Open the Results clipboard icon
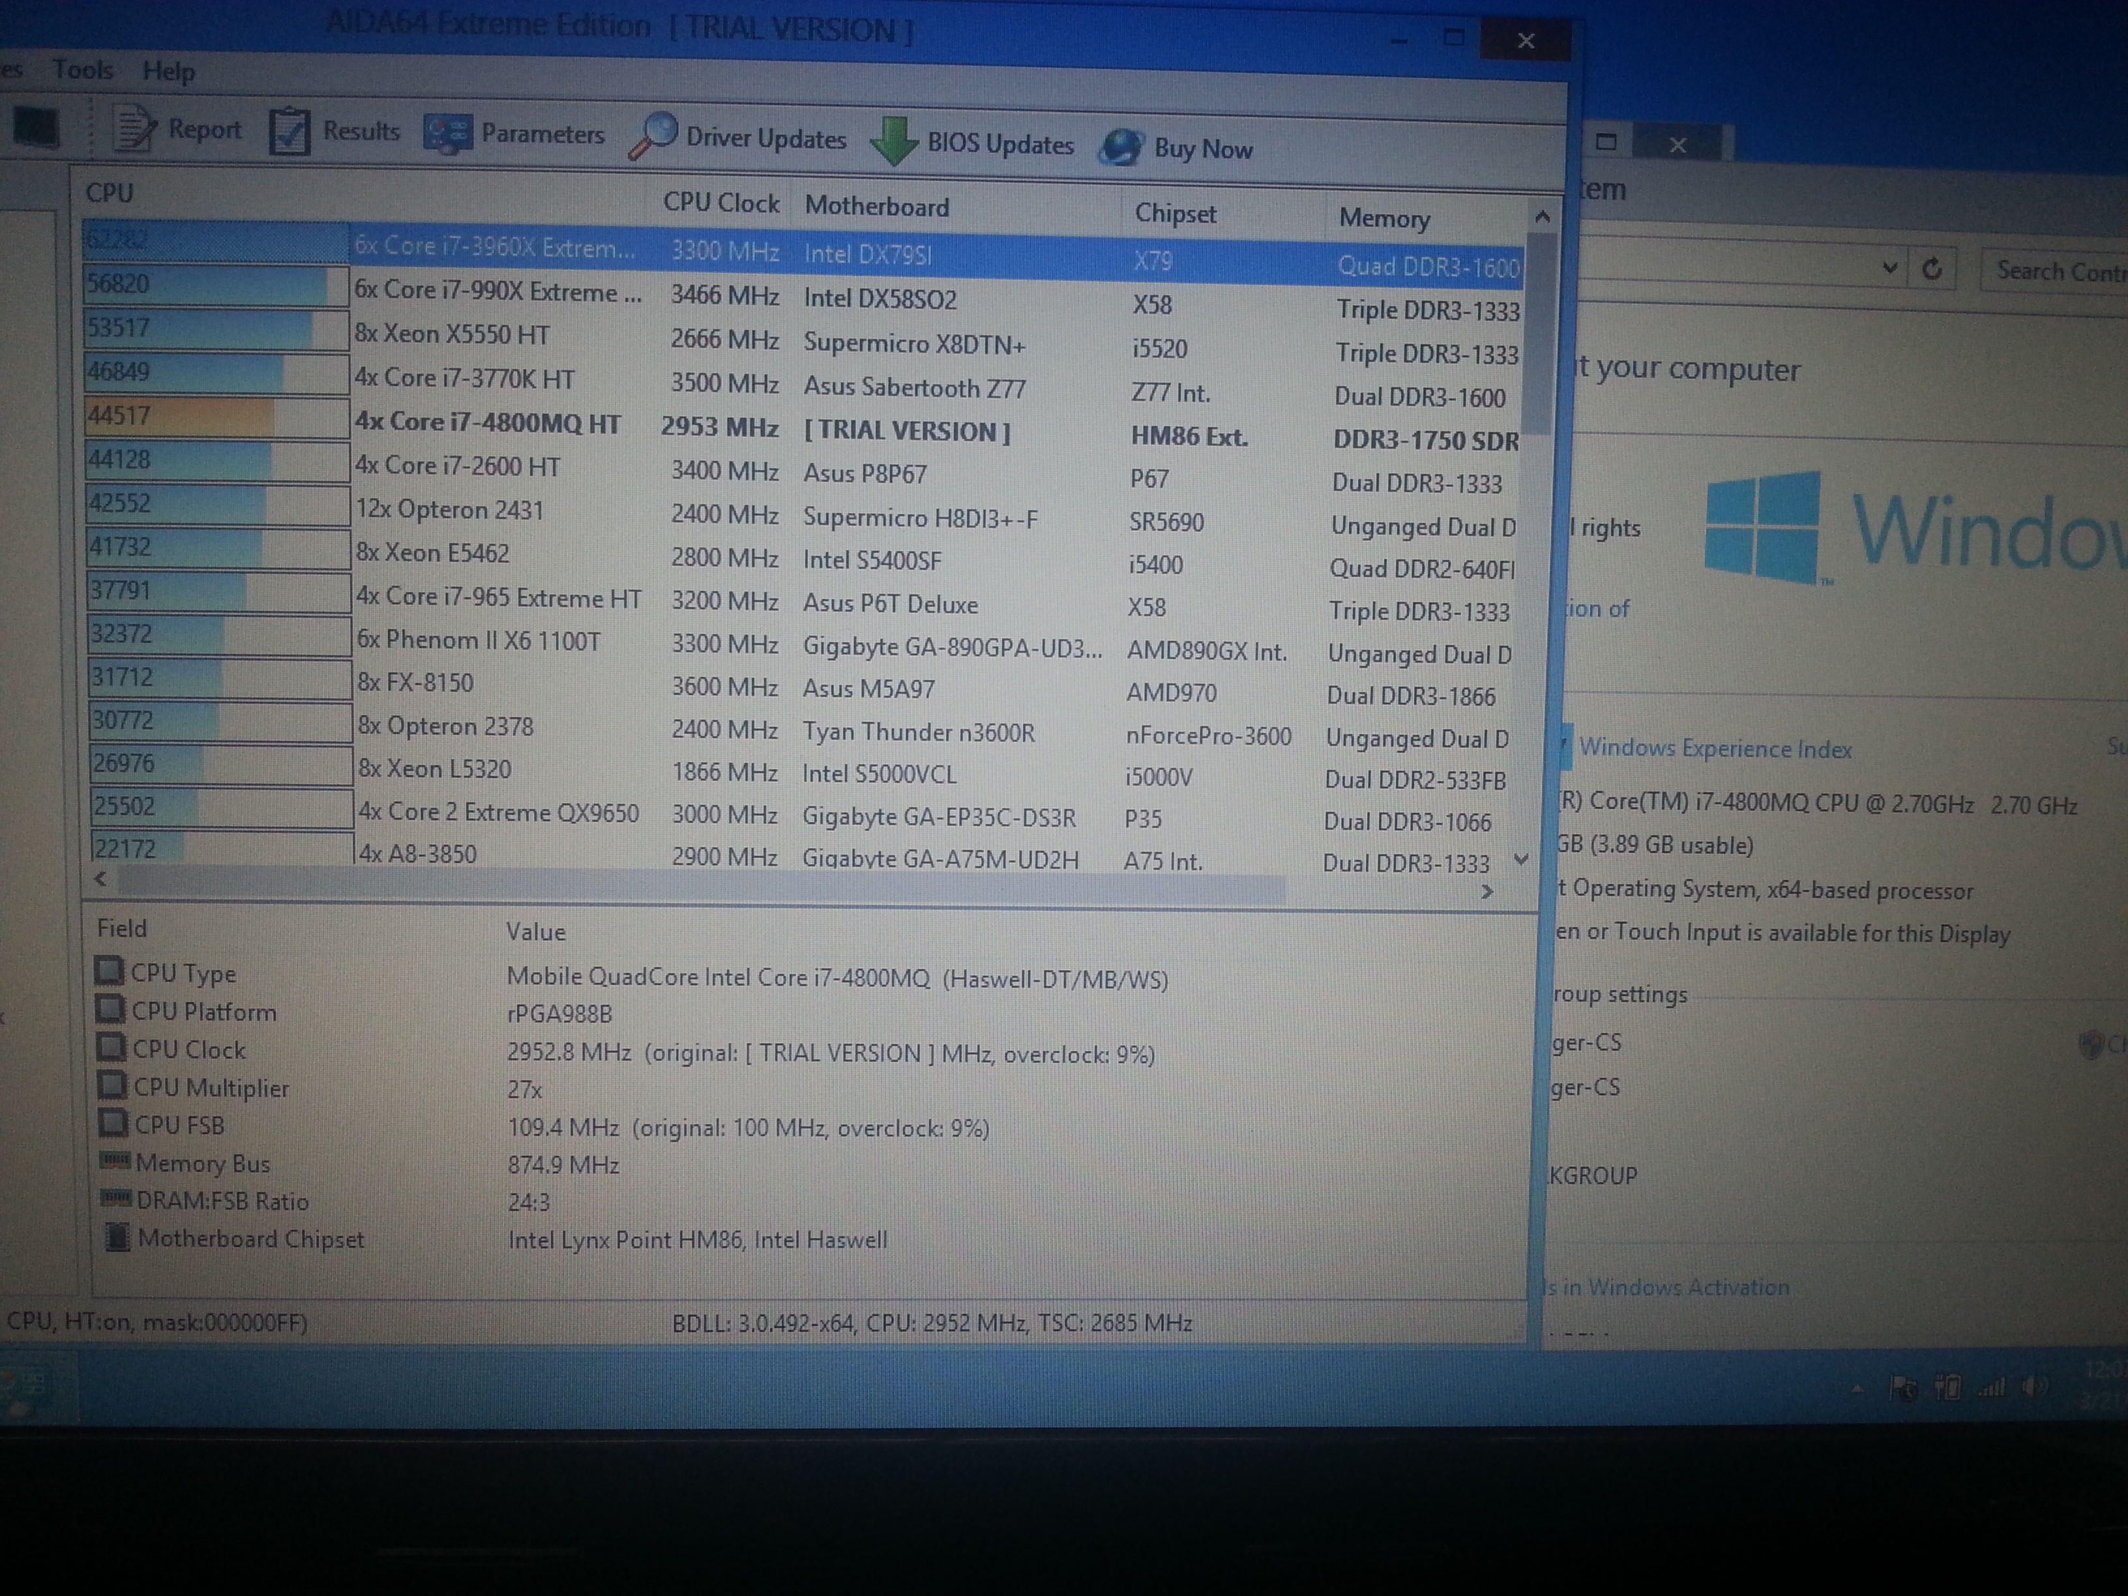Screen dimensions: 2128x1596 289,131
